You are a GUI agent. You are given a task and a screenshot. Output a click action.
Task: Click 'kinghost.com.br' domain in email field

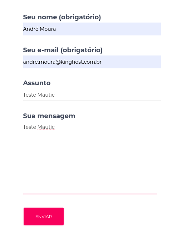point(81,62)
